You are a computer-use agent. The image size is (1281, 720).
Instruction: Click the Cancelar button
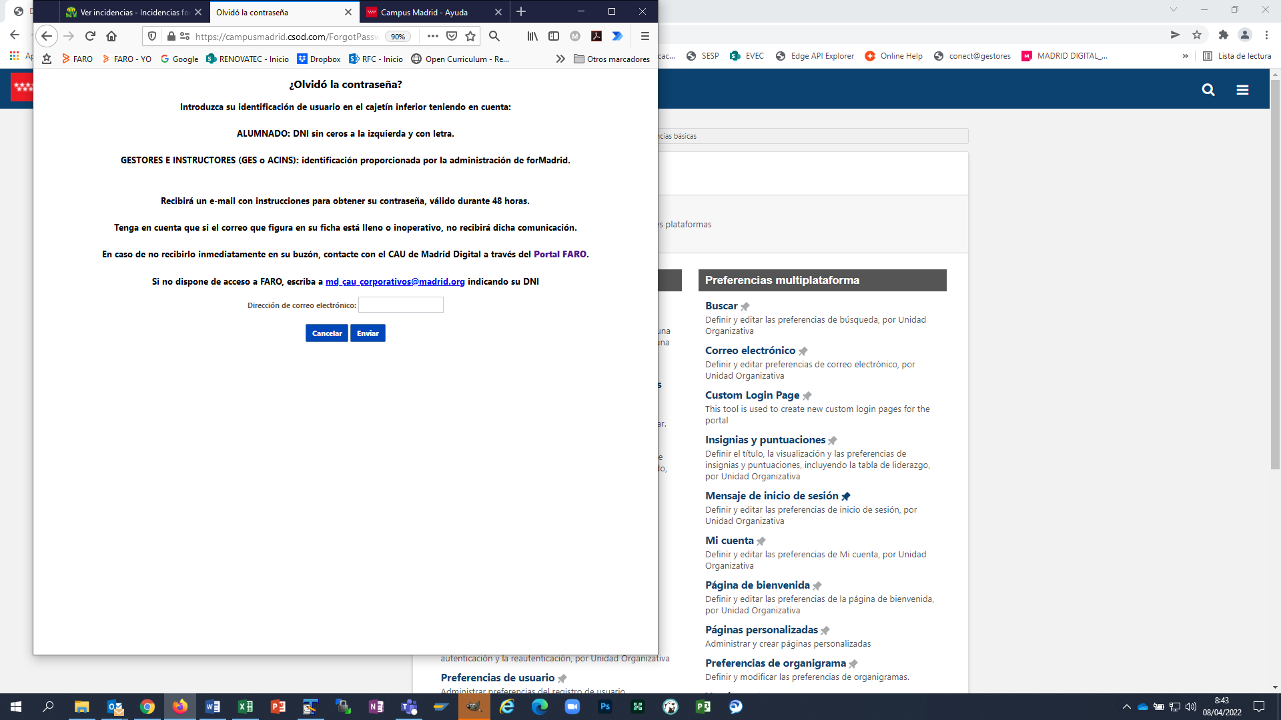click(327, 333)
